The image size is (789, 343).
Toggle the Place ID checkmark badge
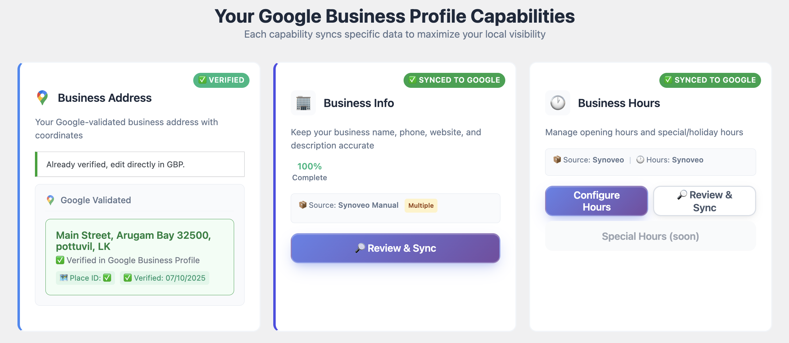coord(85,278)
